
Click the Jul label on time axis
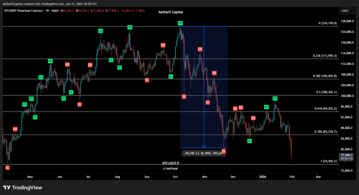88,177
